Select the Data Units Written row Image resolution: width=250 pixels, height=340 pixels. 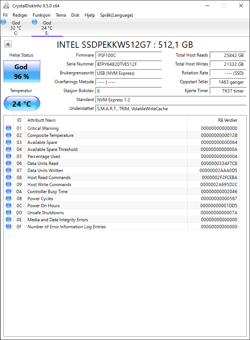tap(122, 170)
